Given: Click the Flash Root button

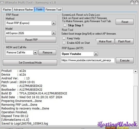Looking at the screenshot, I should coord(124,41).
